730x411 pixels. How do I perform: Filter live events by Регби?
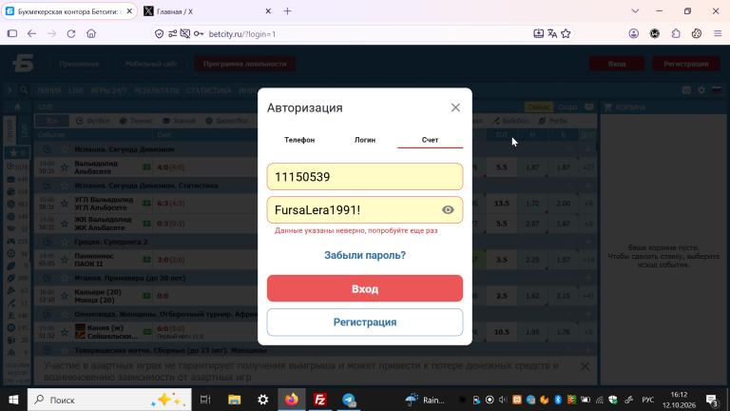[552, 121]
